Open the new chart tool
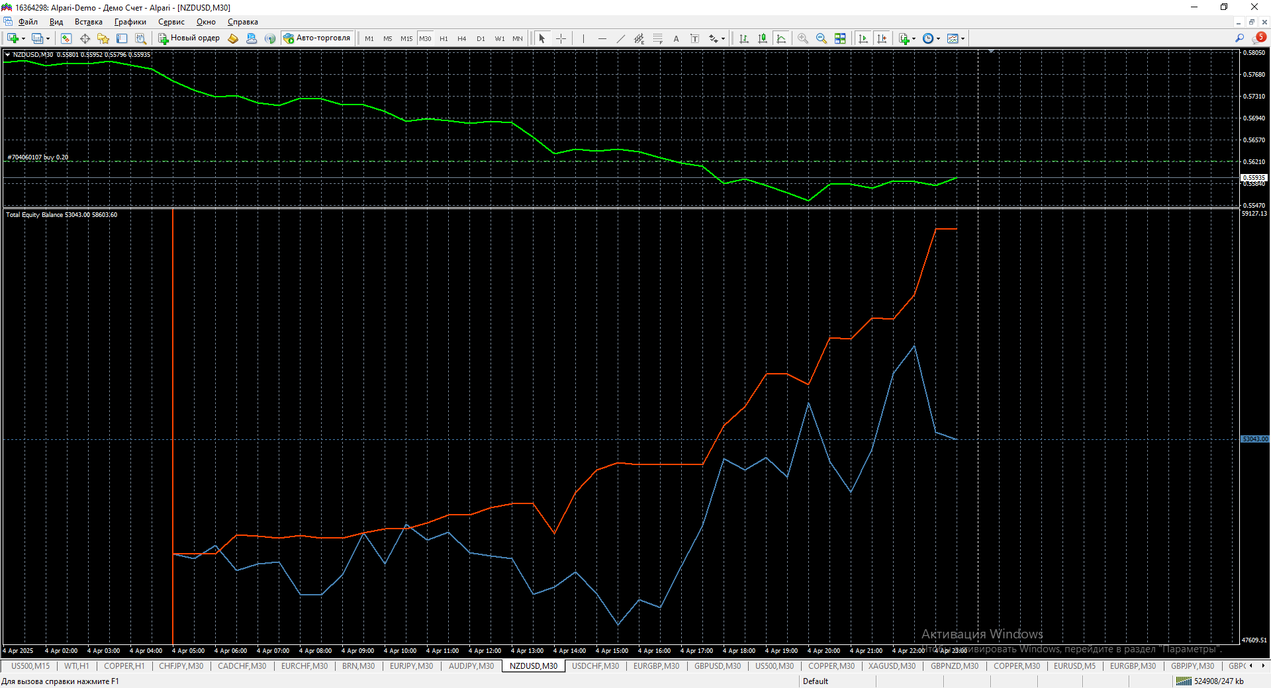1271x688 pixels. pyautogui.click(x=13, y=38)
